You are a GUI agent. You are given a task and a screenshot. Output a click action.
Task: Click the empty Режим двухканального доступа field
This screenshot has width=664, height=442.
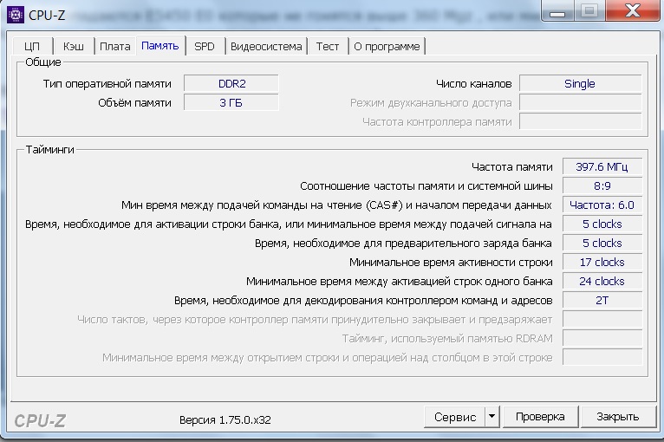pos(580,102)
